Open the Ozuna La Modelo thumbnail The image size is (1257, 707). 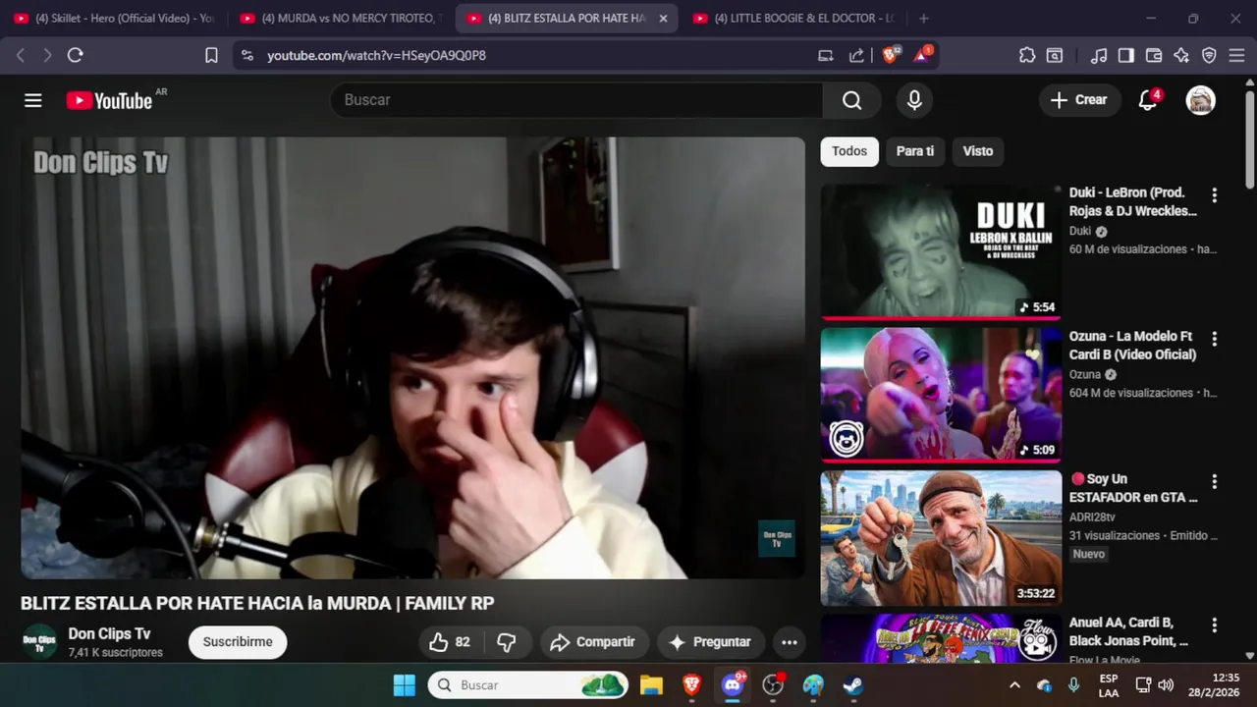[x=941, y=395]
